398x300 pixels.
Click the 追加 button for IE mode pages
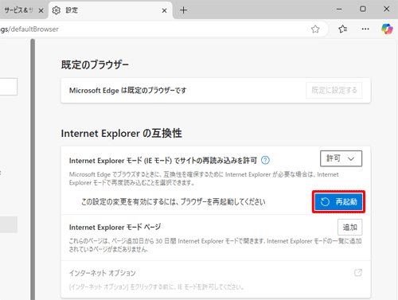(349, 228)
